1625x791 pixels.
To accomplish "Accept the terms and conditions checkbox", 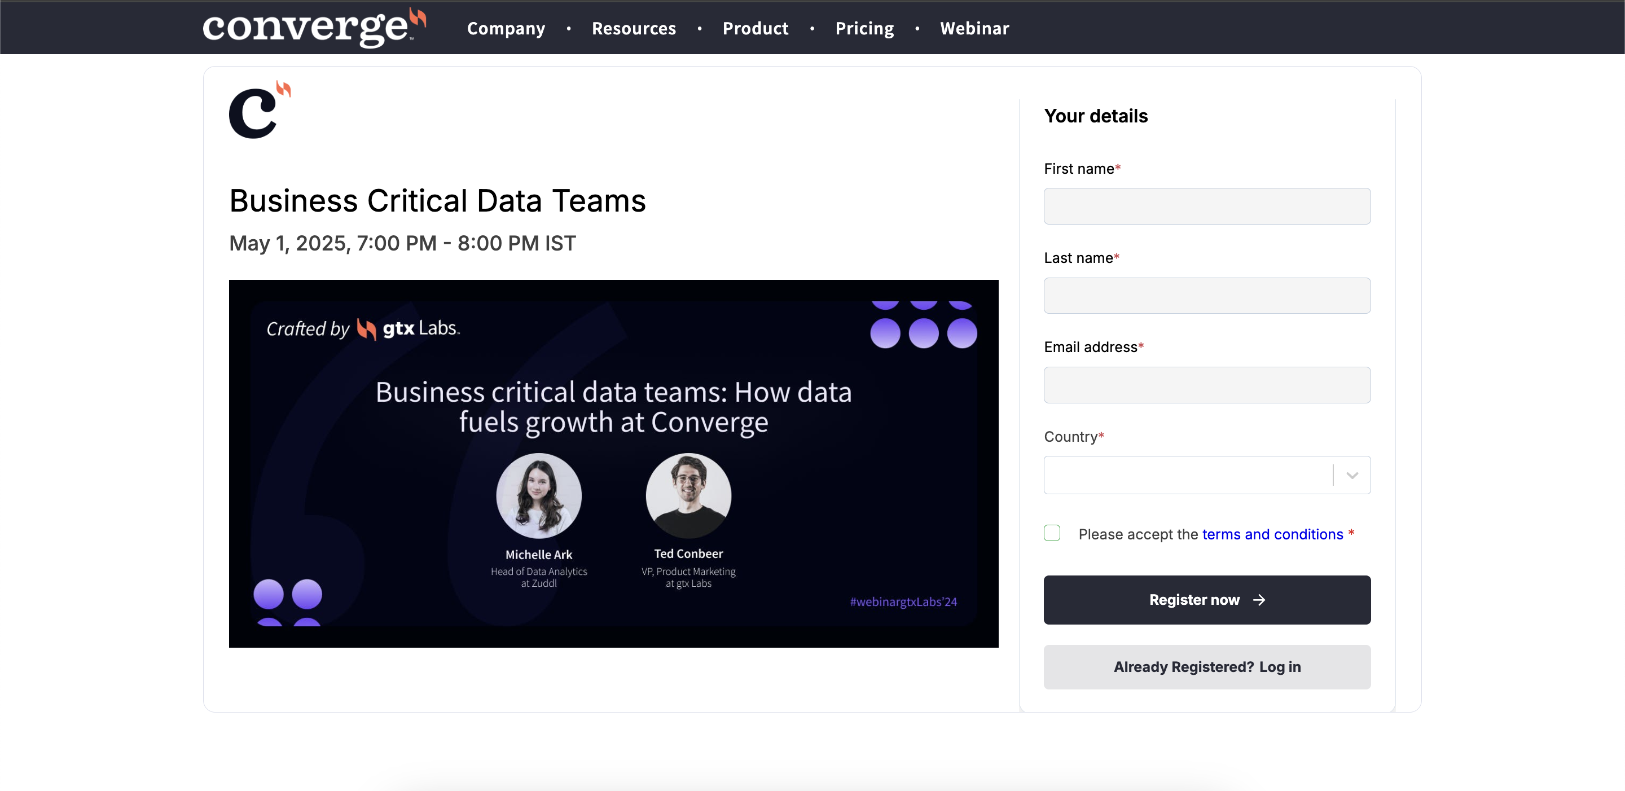I will [x=1052, y=533].
